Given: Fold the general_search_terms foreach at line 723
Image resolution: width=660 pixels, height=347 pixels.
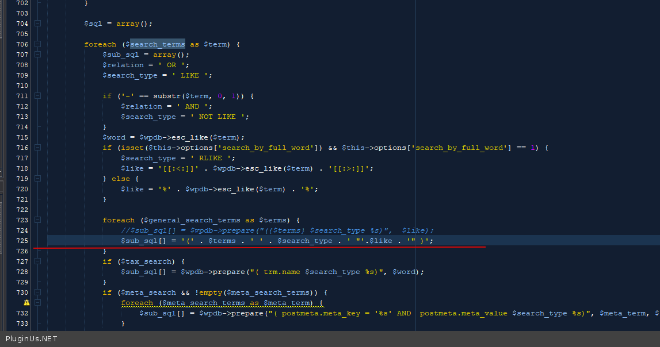Looking at the screenshot, I should [x=38, y=220].
